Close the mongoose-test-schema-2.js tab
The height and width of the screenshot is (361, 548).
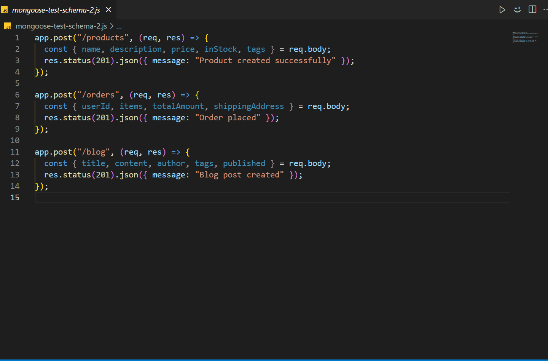coord(108,10)
